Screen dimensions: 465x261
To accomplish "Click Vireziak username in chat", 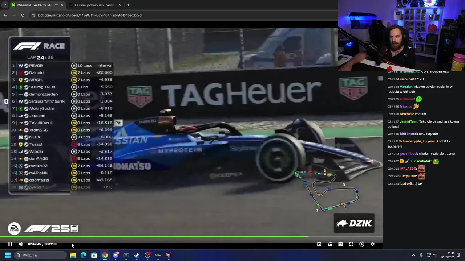I will coord(407,87).
